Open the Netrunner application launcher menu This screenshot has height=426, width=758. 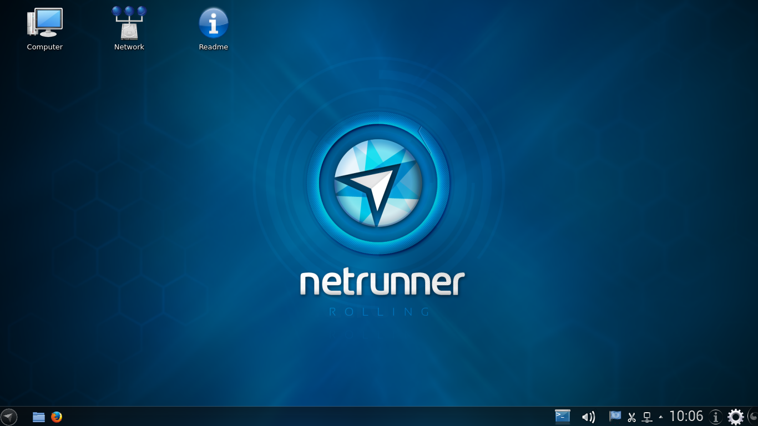[x=9, y=417]
